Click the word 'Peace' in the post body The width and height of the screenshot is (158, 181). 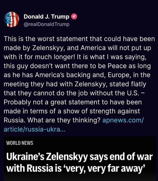pos(117,66)
